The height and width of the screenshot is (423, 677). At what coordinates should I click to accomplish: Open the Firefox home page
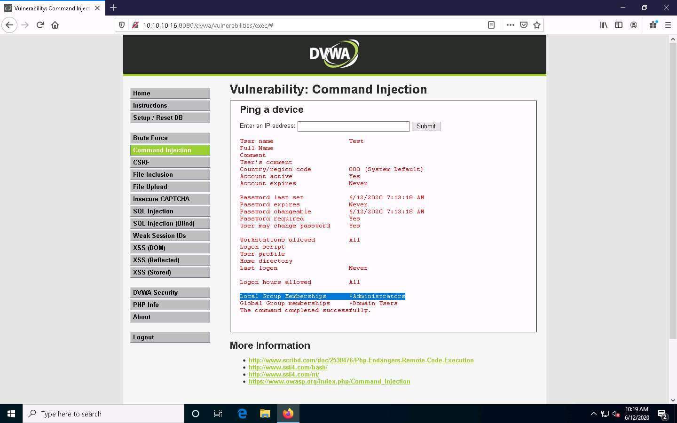[x=55, y=25]
